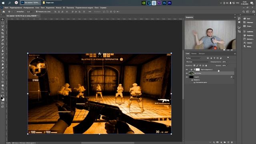The image size is (256, 144).
Task: Switch to the Контуры tab
Action: point(202,54)
